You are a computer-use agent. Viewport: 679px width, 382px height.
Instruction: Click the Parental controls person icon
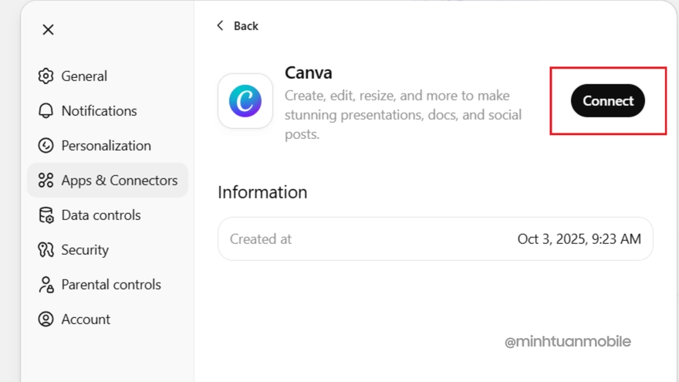[46, 285]
